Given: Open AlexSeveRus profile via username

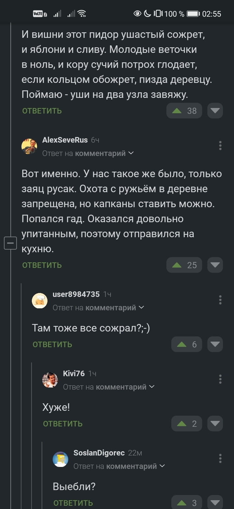Looking at the screenshot, I should click(65, 140).
